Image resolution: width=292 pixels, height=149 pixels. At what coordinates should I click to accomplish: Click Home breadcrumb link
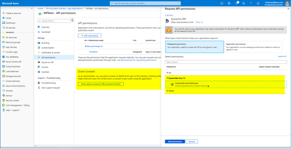click(40, 9)
